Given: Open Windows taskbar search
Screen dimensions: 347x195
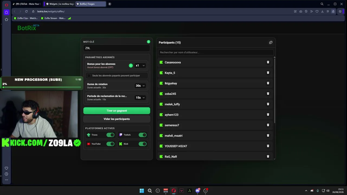Looking at the screenshot, I should (150, 191).
